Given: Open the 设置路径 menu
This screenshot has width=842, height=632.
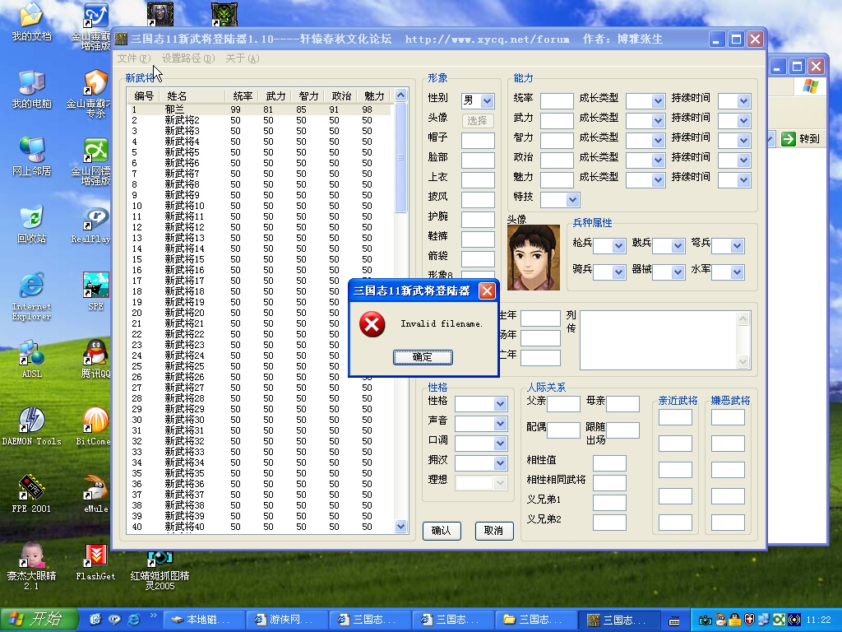Looking at the screenshot, I should (x=187, y=58).
